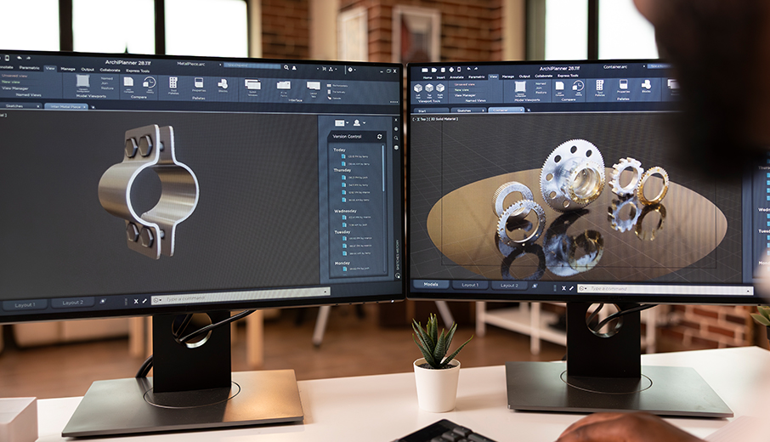Select Container file tab on right monitor

(x=506, y=110)
